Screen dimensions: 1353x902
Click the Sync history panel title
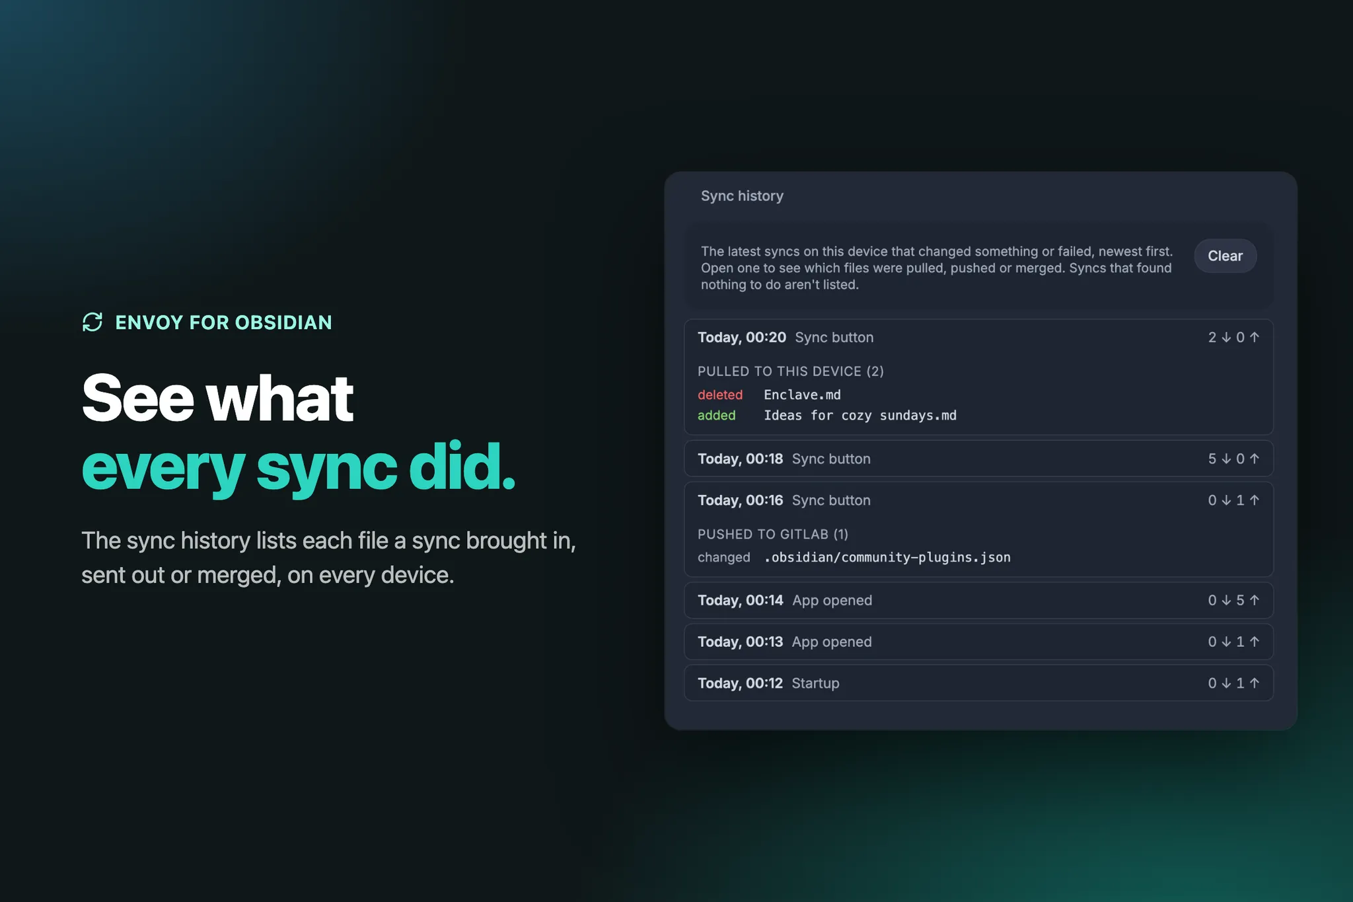click(742, 196)
